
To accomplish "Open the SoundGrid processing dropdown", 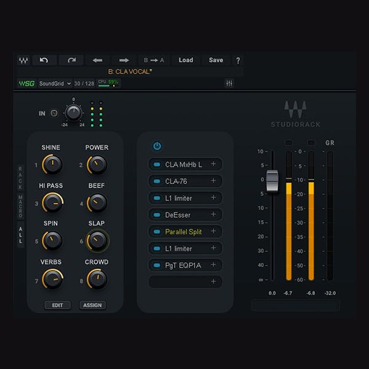I will coord(55,83).
